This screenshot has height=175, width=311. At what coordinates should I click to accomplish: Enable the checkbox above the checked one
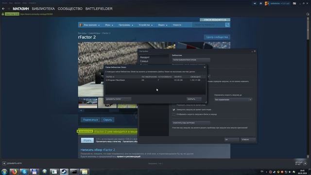pos(174,105)
